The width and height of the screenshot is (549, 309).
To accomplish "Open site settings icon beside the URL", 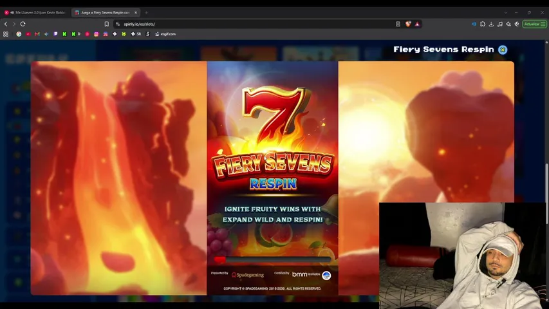I will pos(118,24).
